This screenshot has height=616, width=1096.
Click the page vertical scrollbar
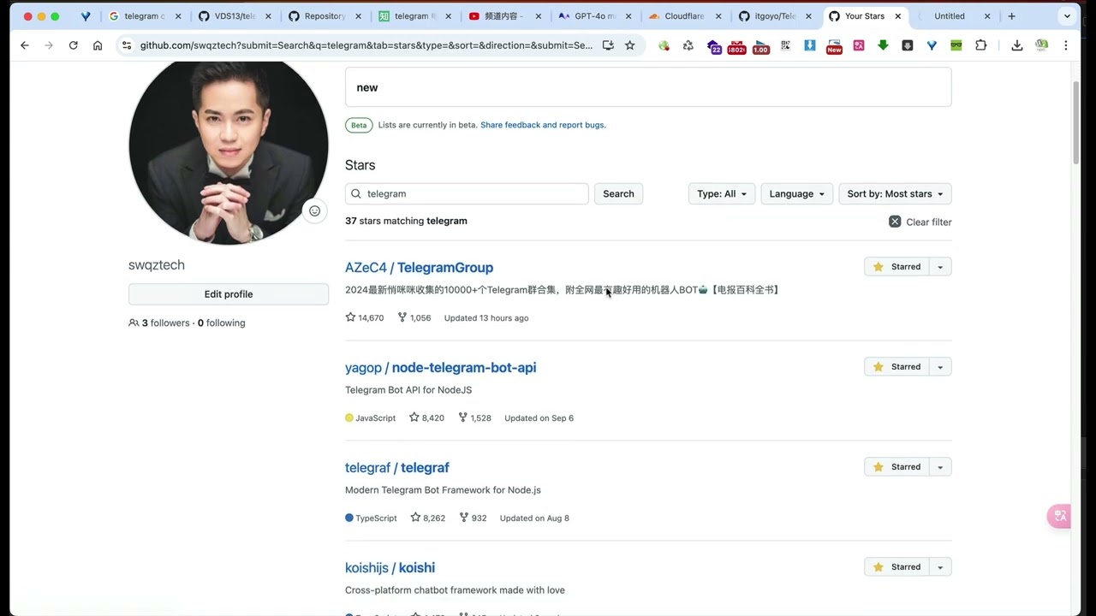pos(1076,124)
